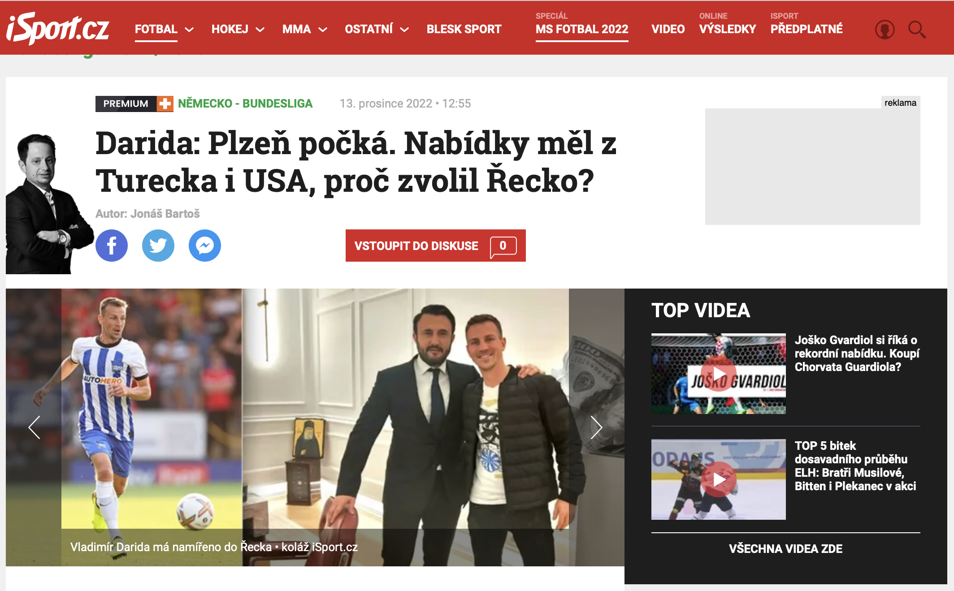Expand the HOKEJ menu chevron

tap(260, 30)
